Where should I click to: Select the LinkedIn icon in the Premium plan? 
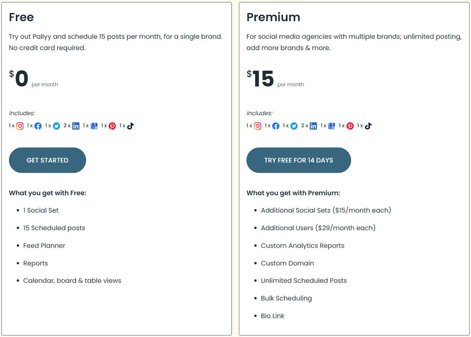[313, 126]
